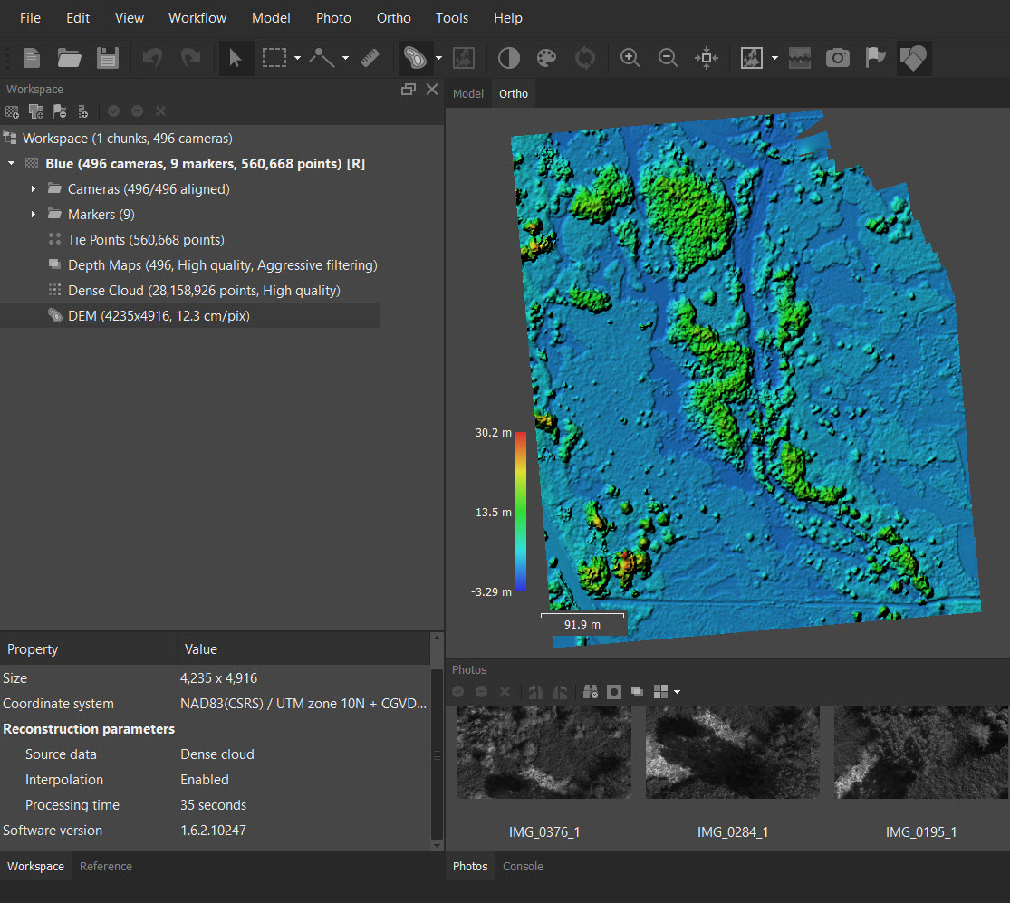Expand the Cameras folder in the workspace
This screenshot has height=903, width=1010.
[34, 188]
